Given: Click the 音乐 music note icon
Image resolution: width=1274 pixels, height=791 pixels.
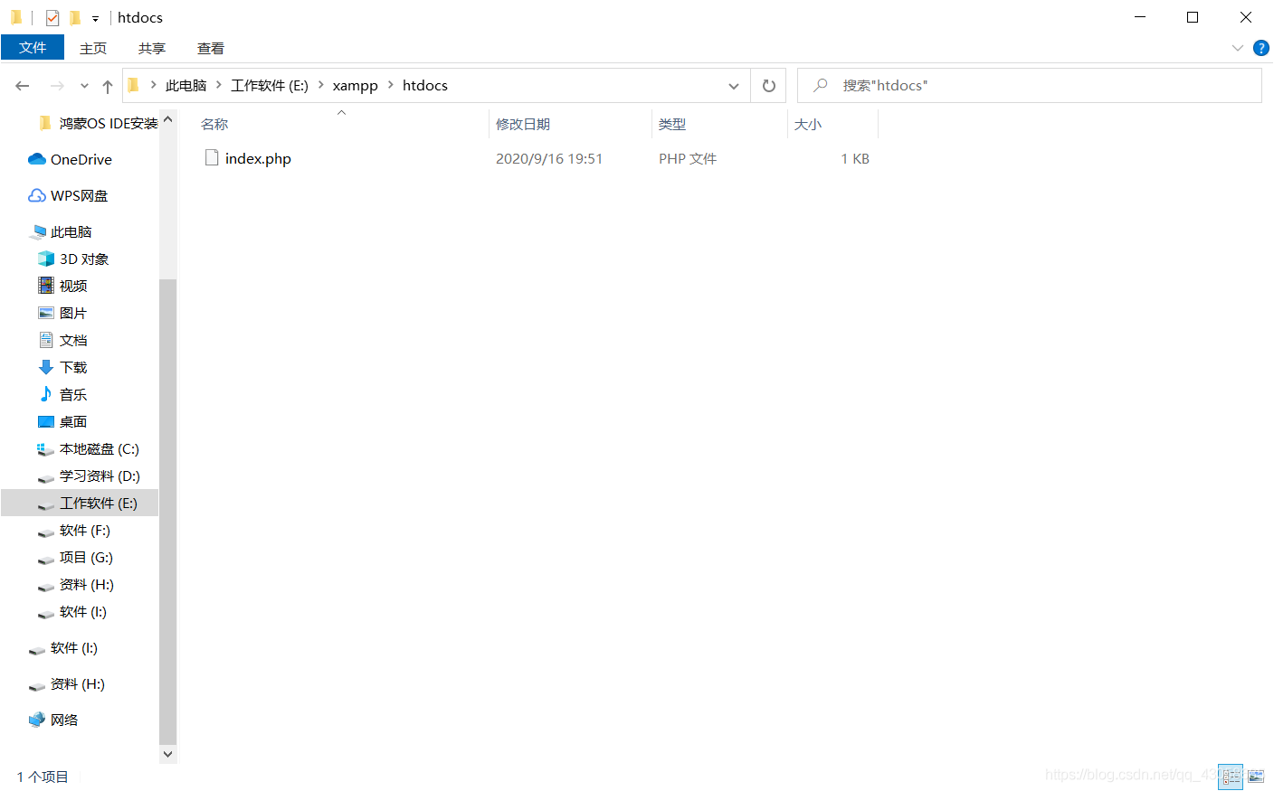Looking at the screenshot, I should coord(46,394).
